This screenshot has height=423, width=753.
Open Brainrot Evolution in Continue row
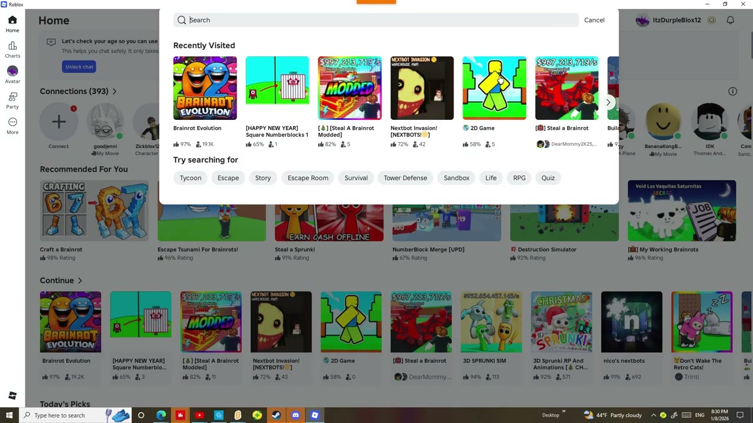tap(71, 322)
